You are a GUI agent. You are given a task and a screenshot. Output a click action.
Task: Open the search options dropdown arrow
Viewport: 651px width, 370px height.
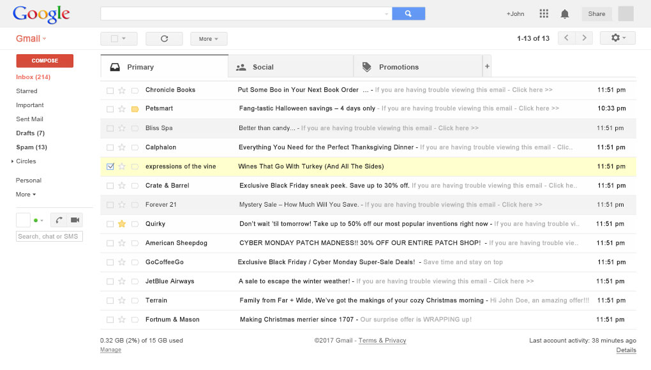(x=387, y=13)
